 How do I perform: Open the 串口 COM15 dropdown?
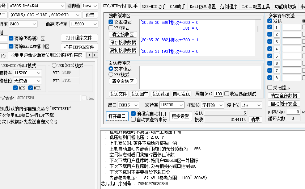[128, 105]
